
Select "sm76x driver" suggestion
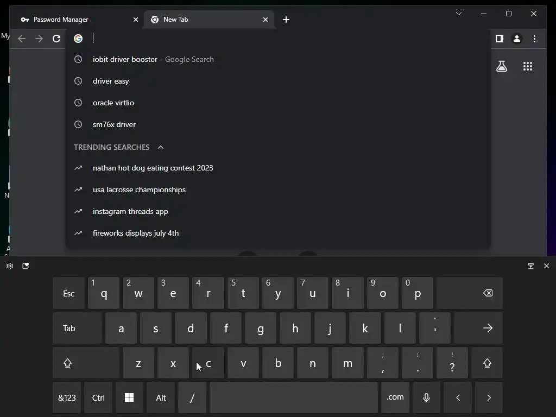278,124
